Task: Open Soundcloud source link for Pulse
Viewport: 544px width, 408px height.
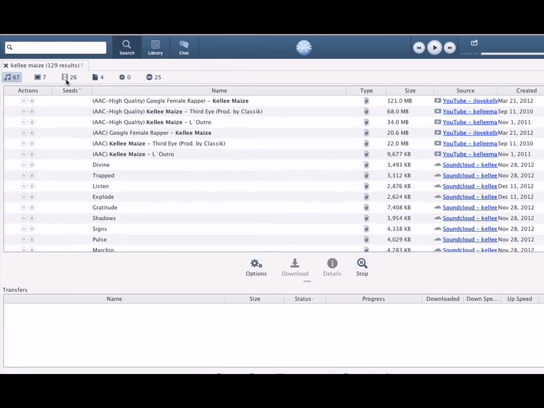Action: (x=470, y=239)
